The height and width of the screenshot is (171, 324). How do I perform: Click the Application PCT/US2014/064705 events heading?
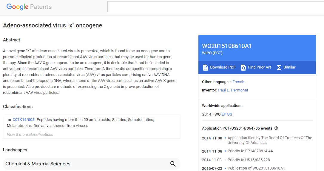(x=237, y=128)
